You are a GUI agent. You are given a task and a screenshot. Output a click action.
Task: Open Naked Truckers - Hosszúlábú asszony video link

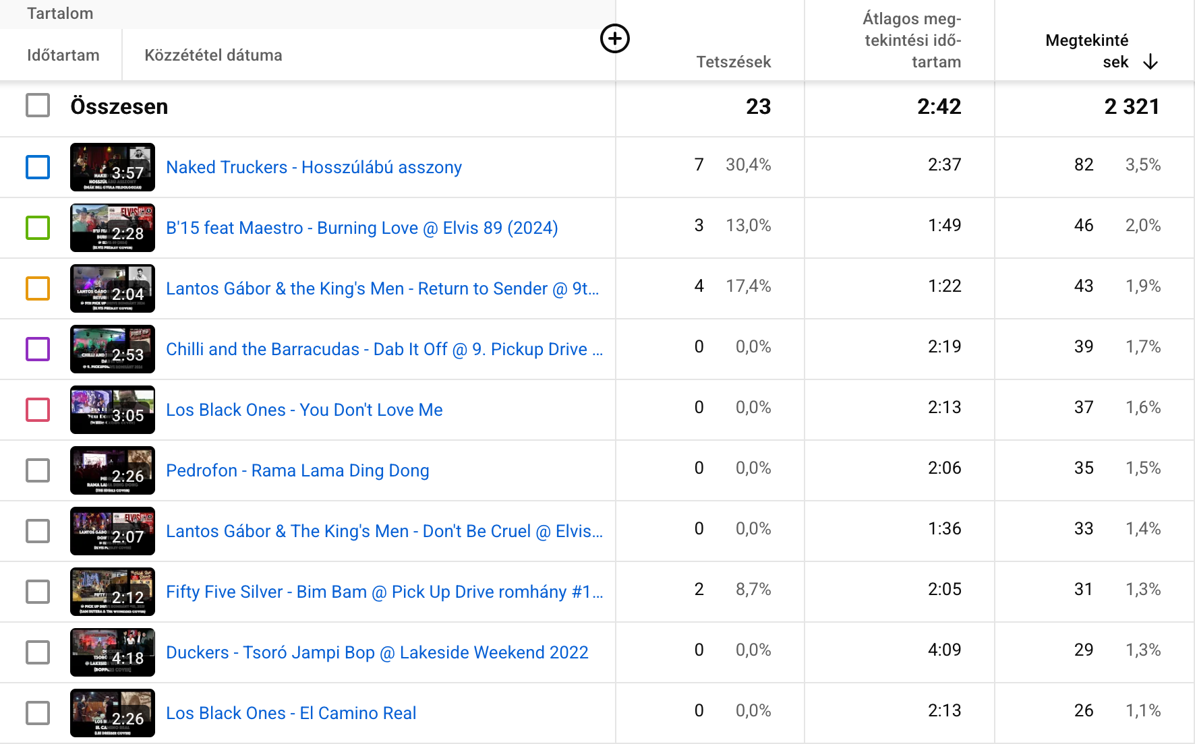[x=314, y=167]
